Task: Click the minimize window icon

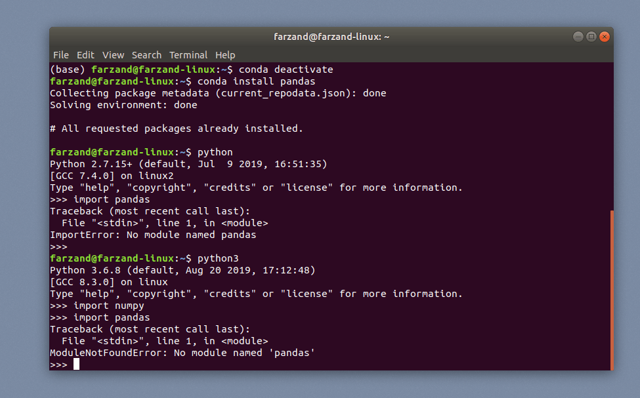Action: coord(578,36)
